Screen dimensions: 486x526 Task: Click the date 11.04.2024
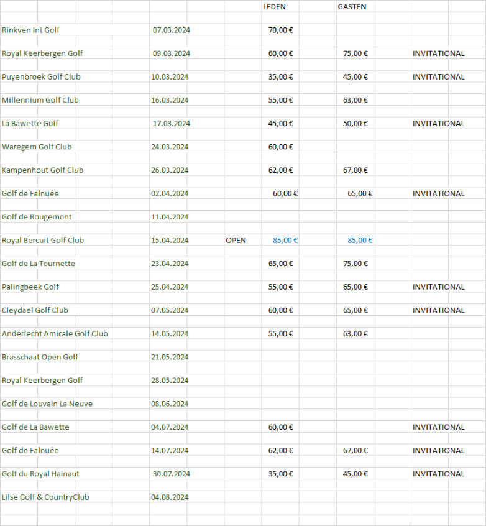point(170,217)
